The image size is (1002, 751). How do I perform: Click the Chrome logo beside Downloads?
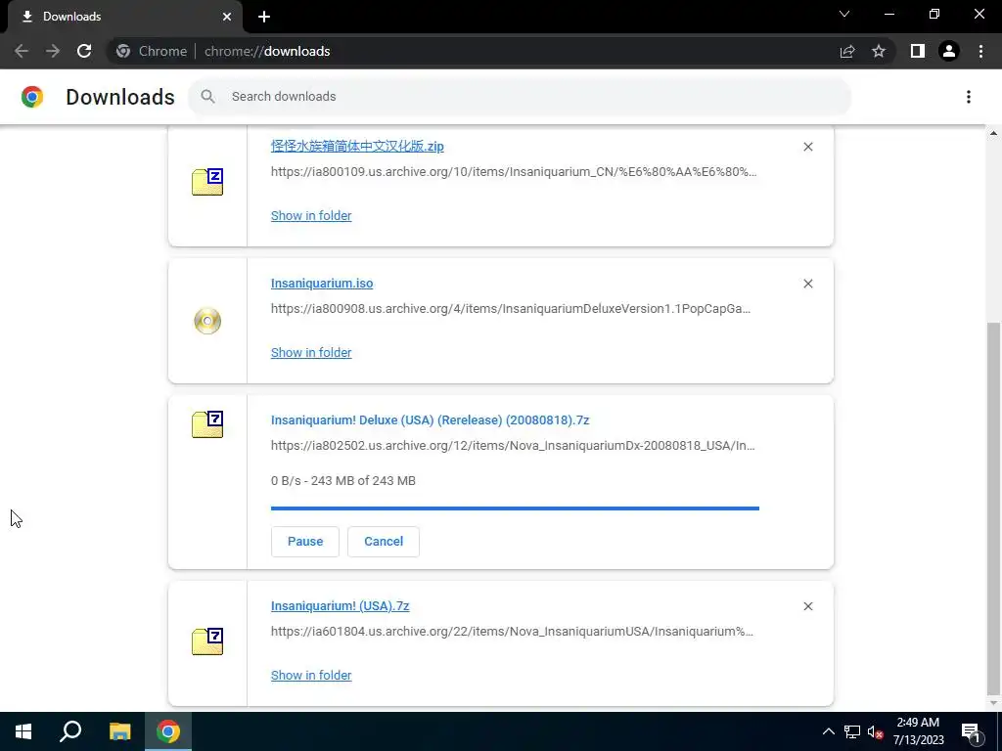click(32, 97)
